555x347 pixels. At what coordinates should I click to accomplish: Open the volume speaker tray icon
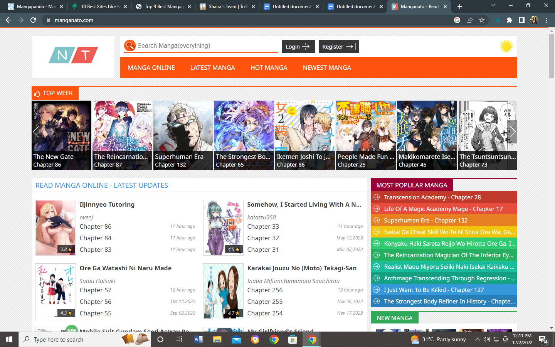coord(486,339)
